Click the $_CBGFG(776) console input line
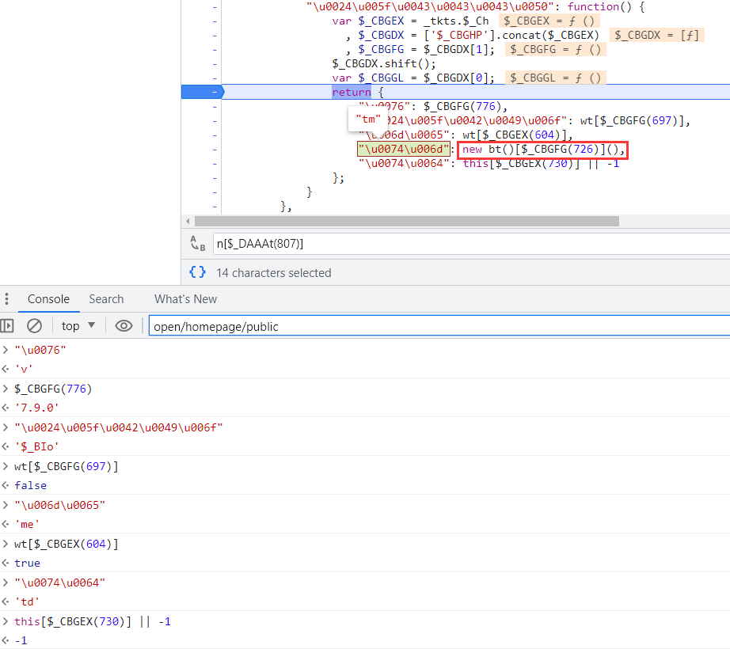This screenshot has height=649, width=730. tap(53, 389)
